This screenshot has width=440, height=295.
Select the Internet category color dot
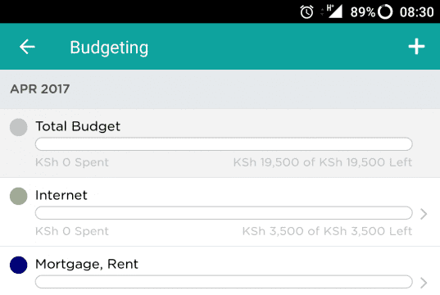pos(19,196)
